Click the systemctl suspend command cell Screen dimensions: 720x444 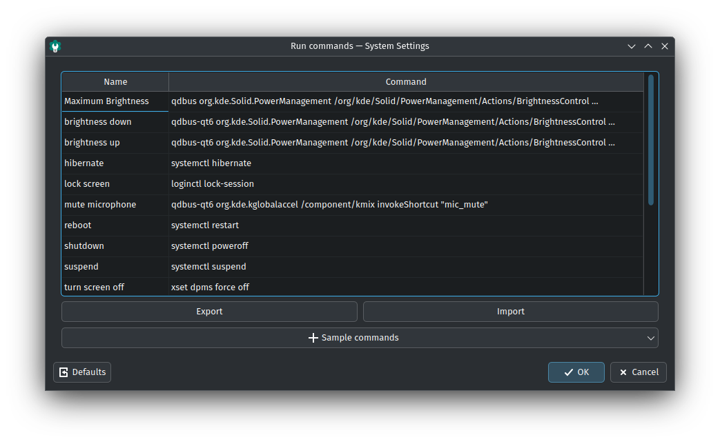(x=406, y=267)
